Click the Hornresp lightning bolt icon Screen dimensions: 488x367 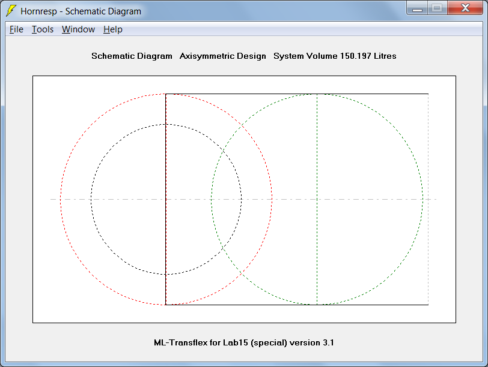coord(11,11)
